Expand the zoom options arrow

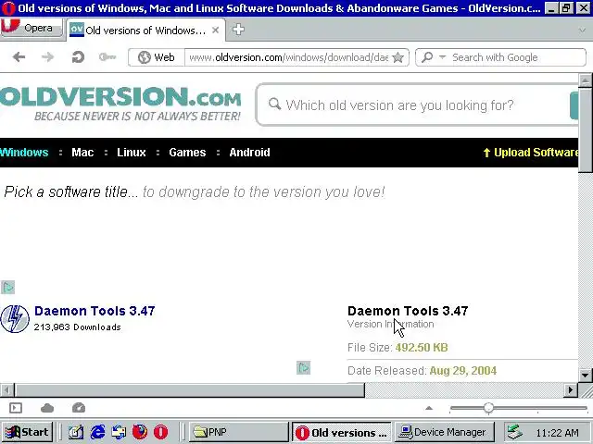click(429, 408)
